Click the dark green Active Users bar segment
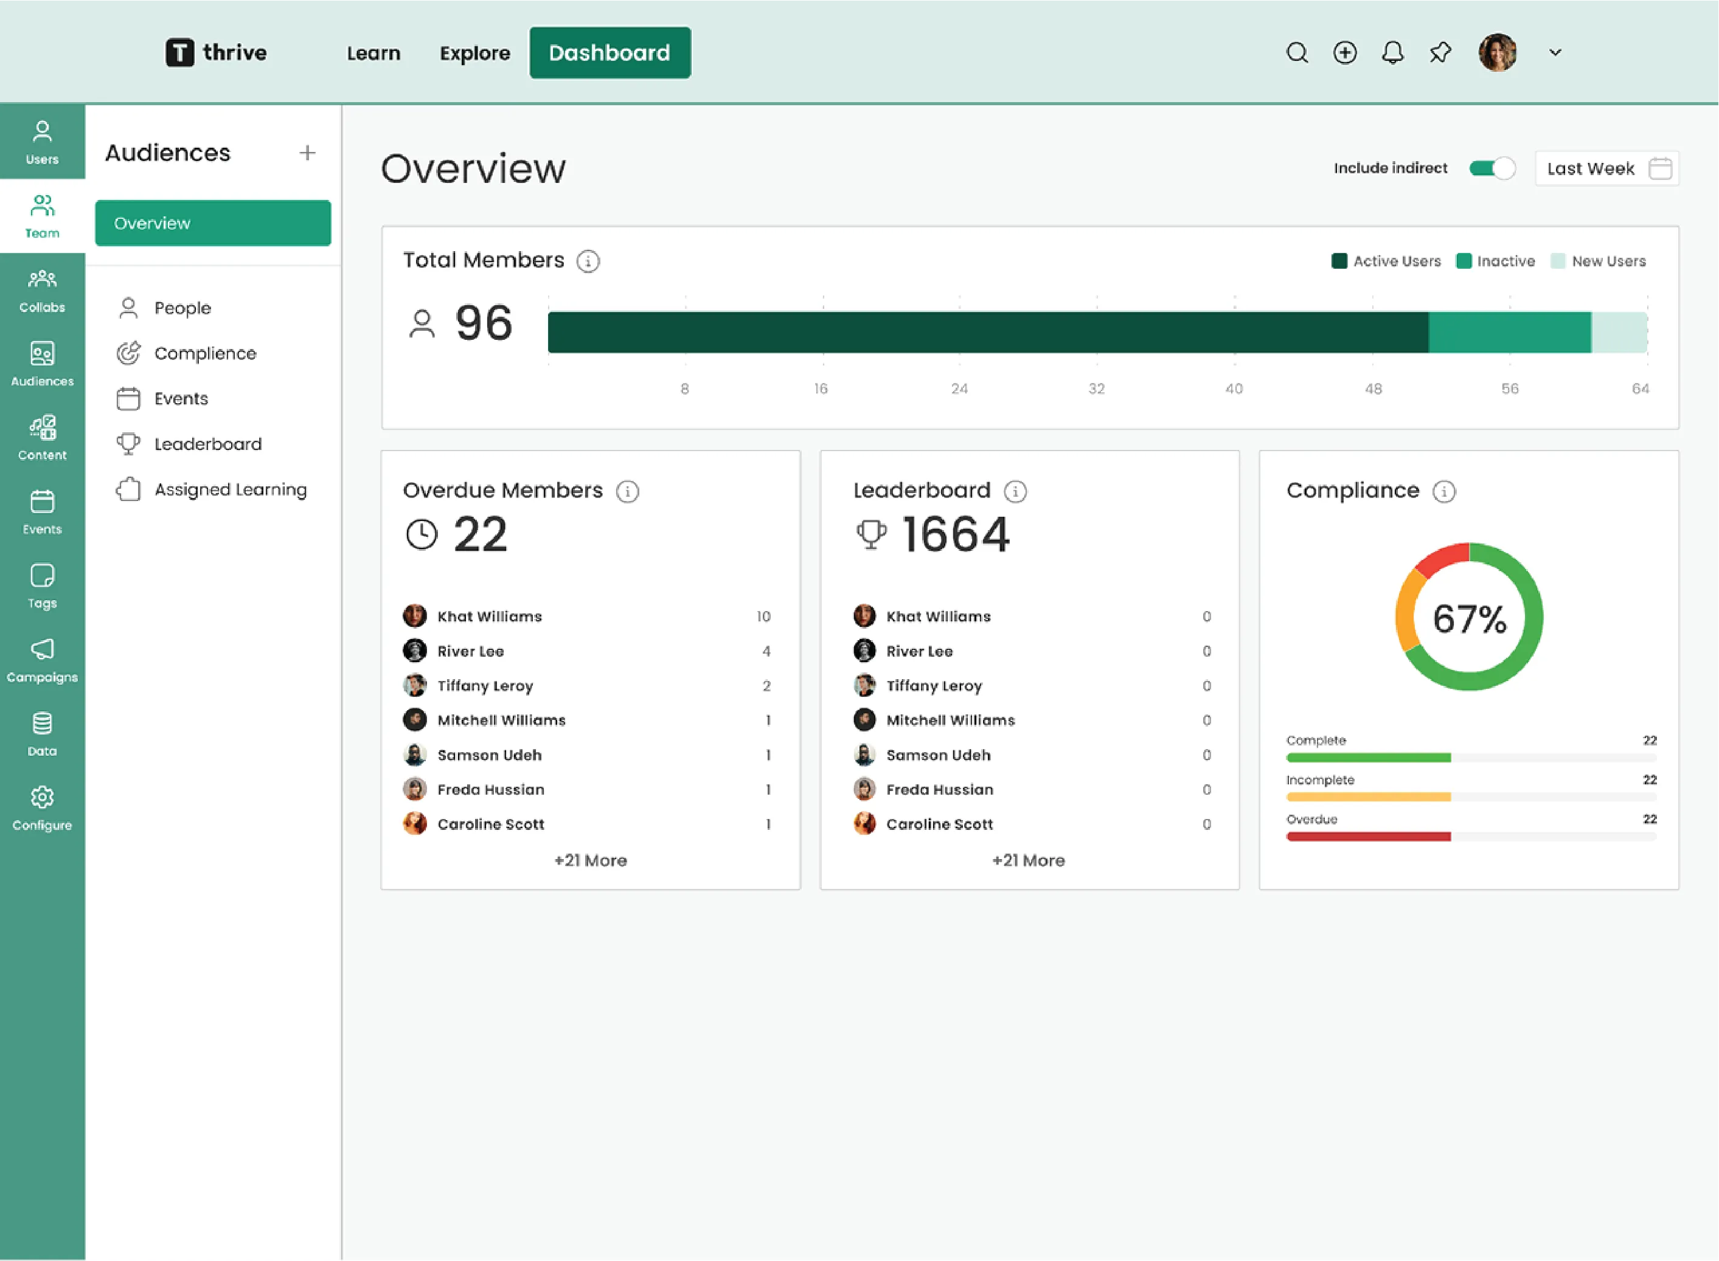This screenshot has height=1261, width=1719. click(988, 332)
